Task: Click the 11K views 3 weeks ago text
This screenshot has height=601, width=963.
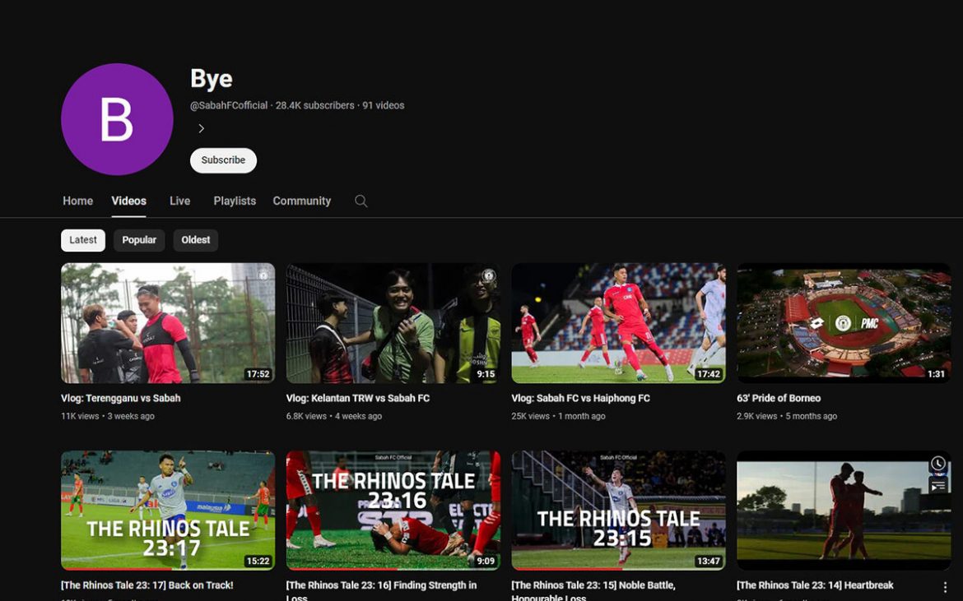Action: (108, 416)
